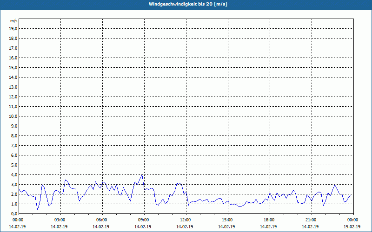372x232 pixels.
Task: Click the 5,0 y-axis label
Action: click(x=14, y=165)
